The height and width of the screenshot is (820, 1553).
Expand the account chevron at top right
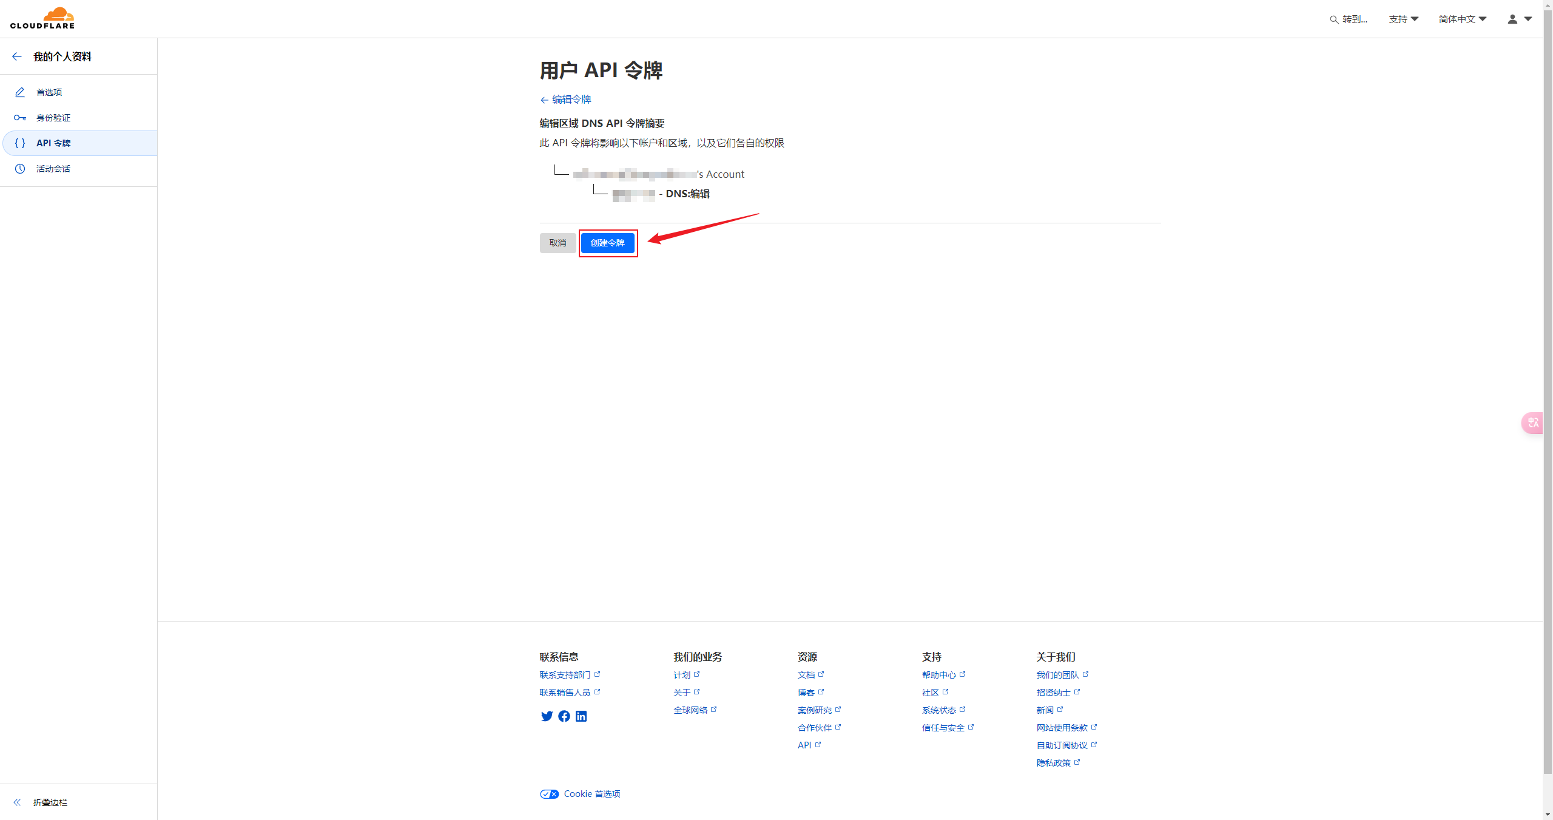1528,19
